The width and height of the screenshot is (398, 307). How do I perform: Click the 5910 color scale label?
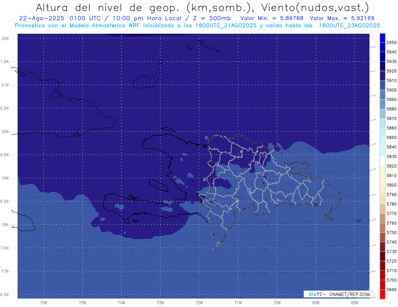[x=391, y=80]
